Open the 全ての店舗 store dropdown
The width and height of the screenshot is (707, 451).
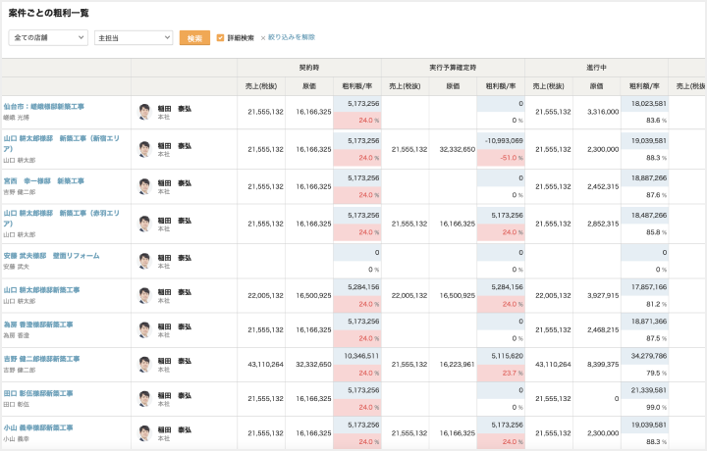pyautogui.click(x=47, y=37)
